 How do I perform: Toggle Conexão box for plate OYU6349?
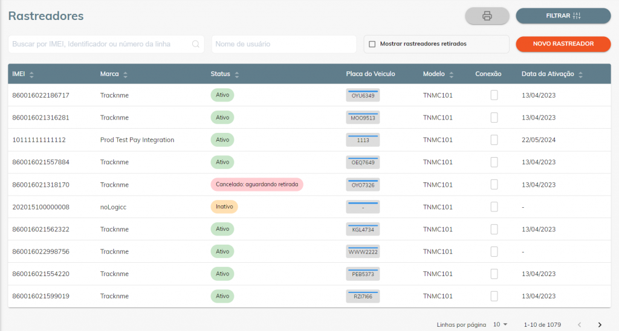[494, 95]
